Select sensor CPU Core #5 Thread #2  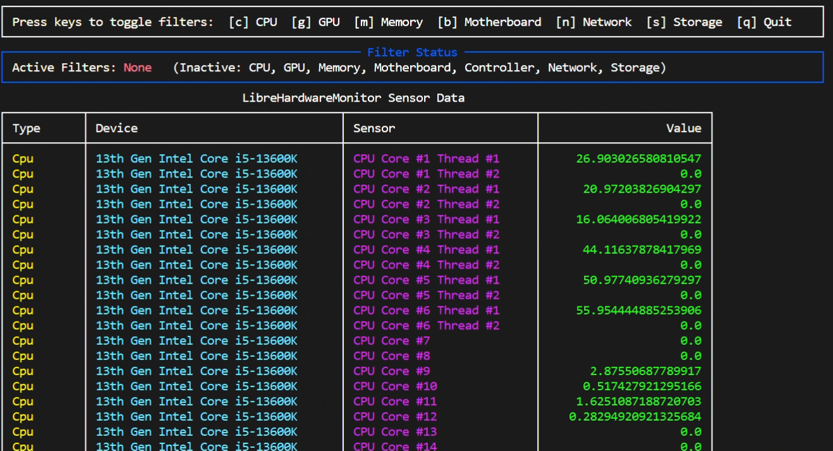pos(427,295)
